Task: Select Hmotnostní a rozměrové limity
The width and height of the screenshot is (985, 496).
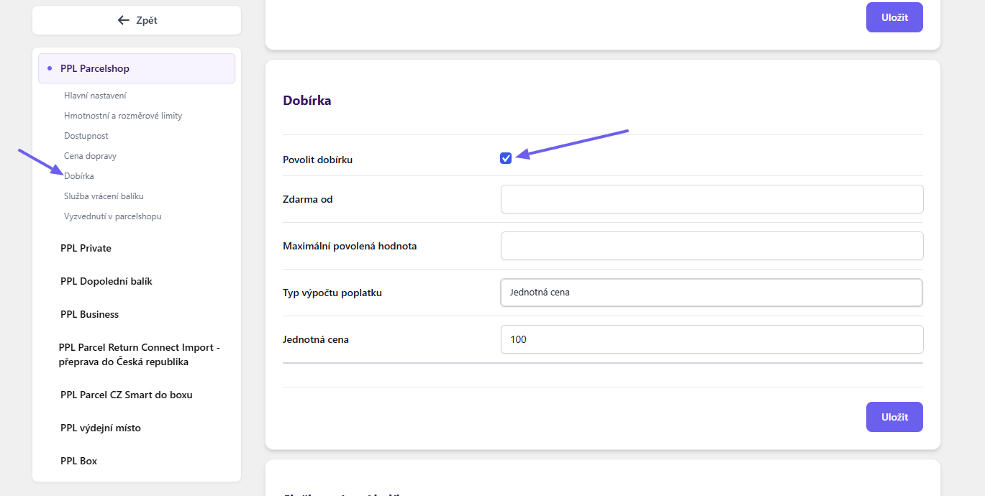Action: (x=123, y=116)
